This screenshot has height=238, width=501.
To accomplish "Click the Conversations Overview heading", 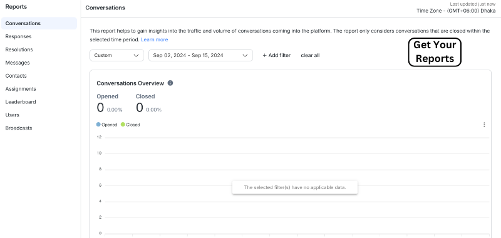I will (x=130, y=83).
